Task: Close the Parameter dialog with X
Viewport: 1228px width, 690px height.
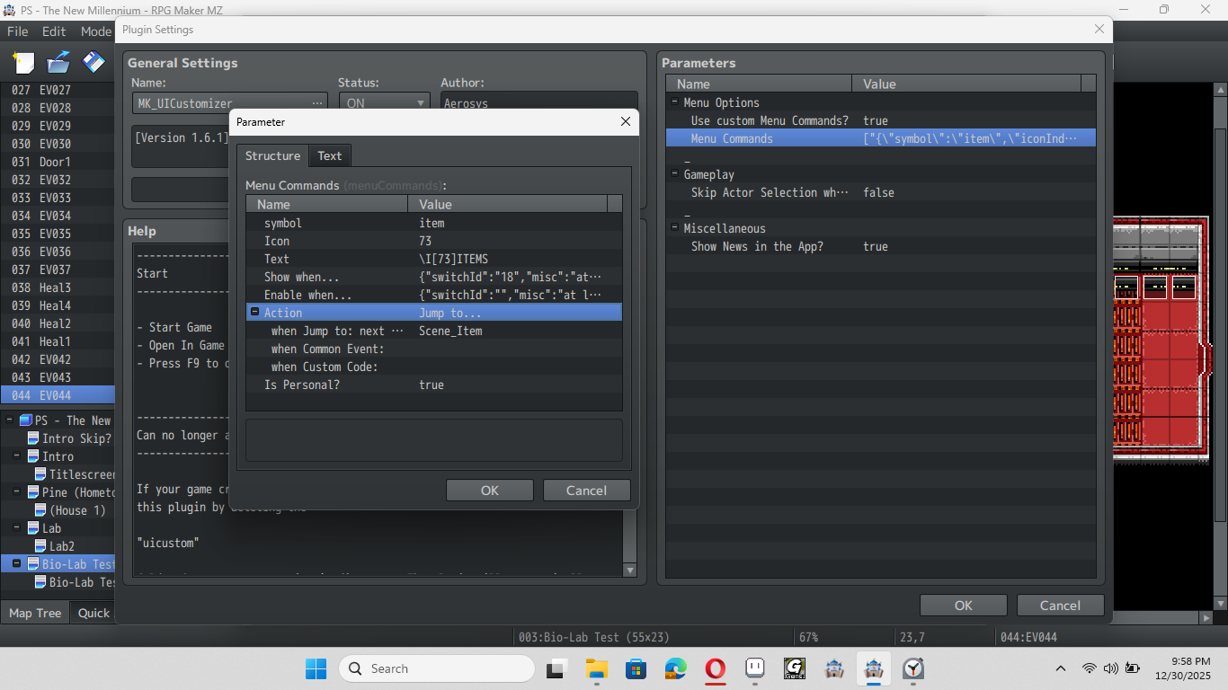Action: [626, 121]
